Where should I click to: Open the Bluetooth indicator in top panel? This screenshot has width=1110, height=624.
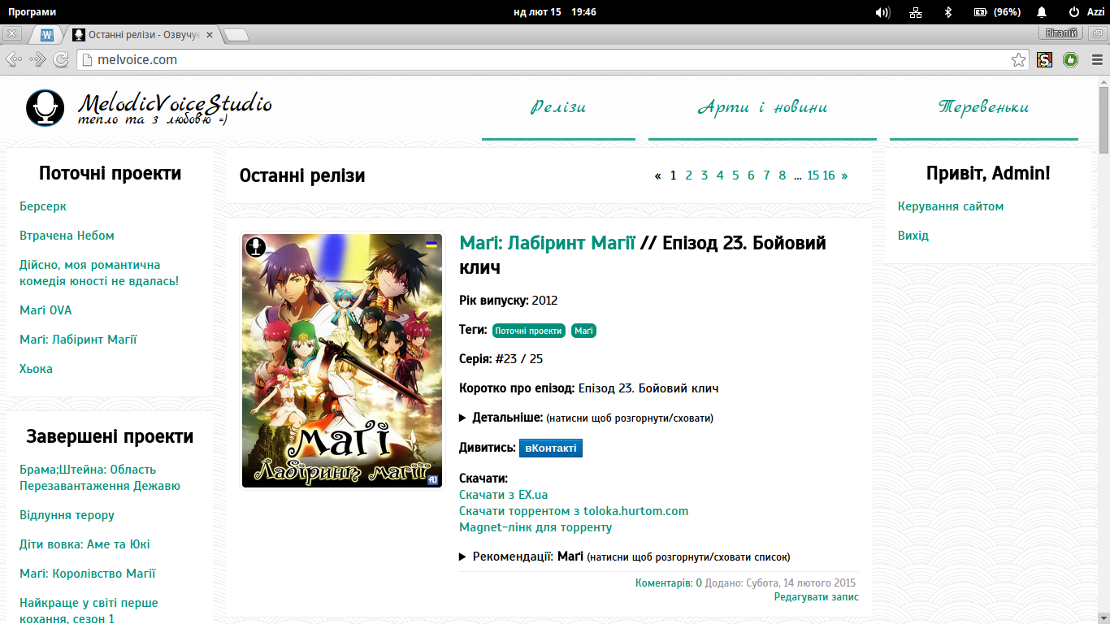click(x=947, y=12)
